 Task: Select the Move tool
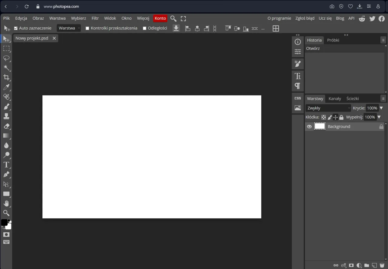(7, 39)
